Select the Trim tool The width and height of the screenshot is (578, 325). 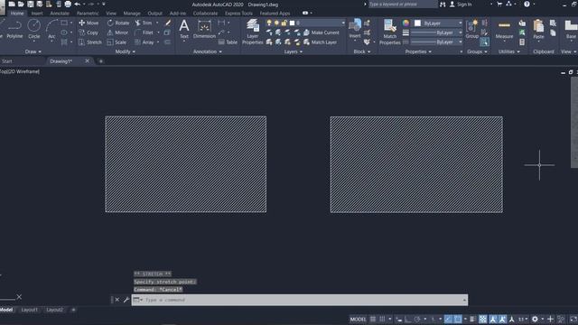point(144,23)
